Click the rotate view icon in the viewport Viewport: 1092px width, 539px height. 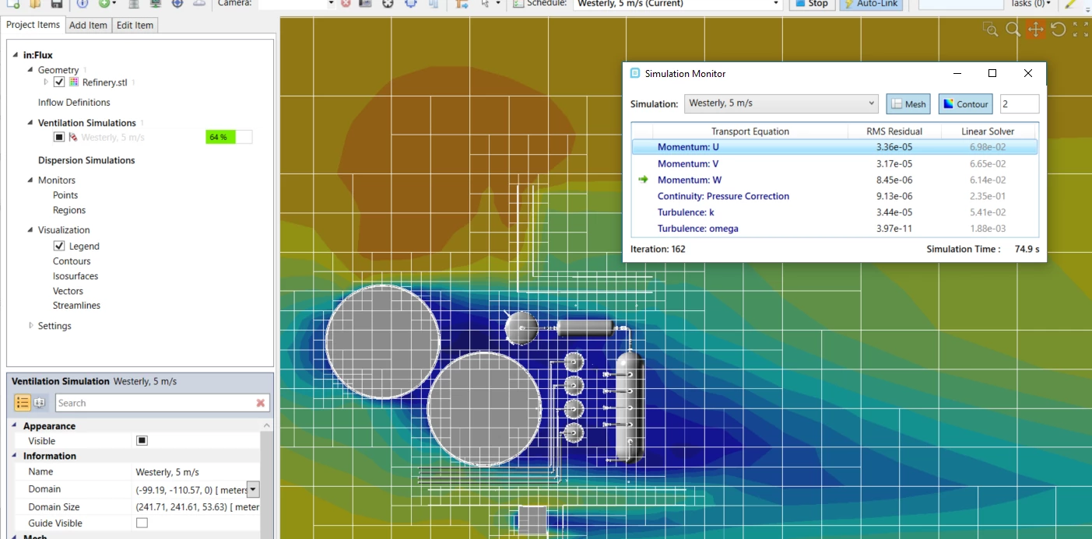click(x=1058, y=30)
